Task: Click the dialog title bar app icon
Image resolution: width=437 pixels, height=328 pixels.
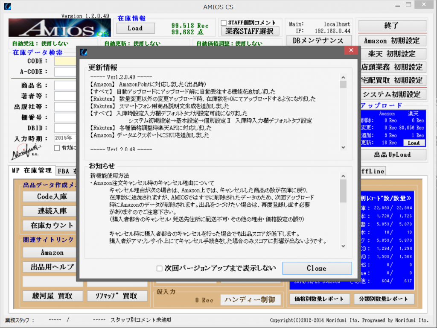Action: click(x=84, y=52)
